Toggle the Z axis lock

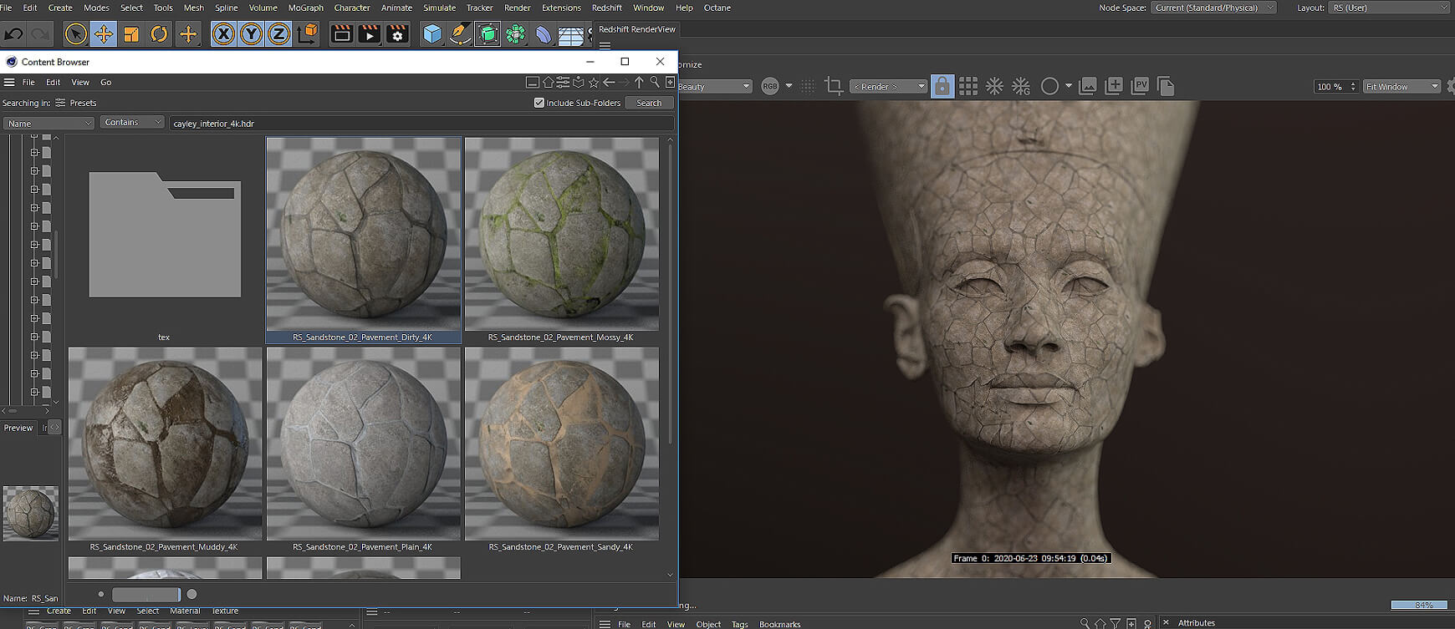[279, 34]
